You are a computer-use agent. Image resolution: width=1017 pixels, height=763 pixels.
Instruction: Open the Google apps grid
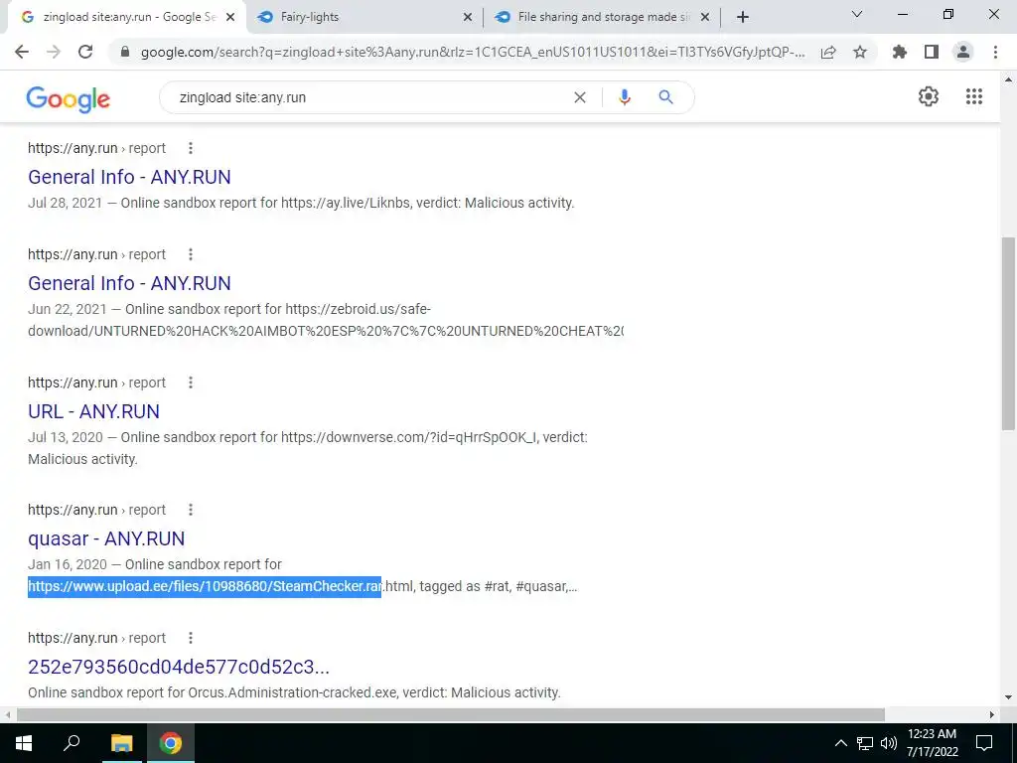pyautogui.click(x=973, y=96)
